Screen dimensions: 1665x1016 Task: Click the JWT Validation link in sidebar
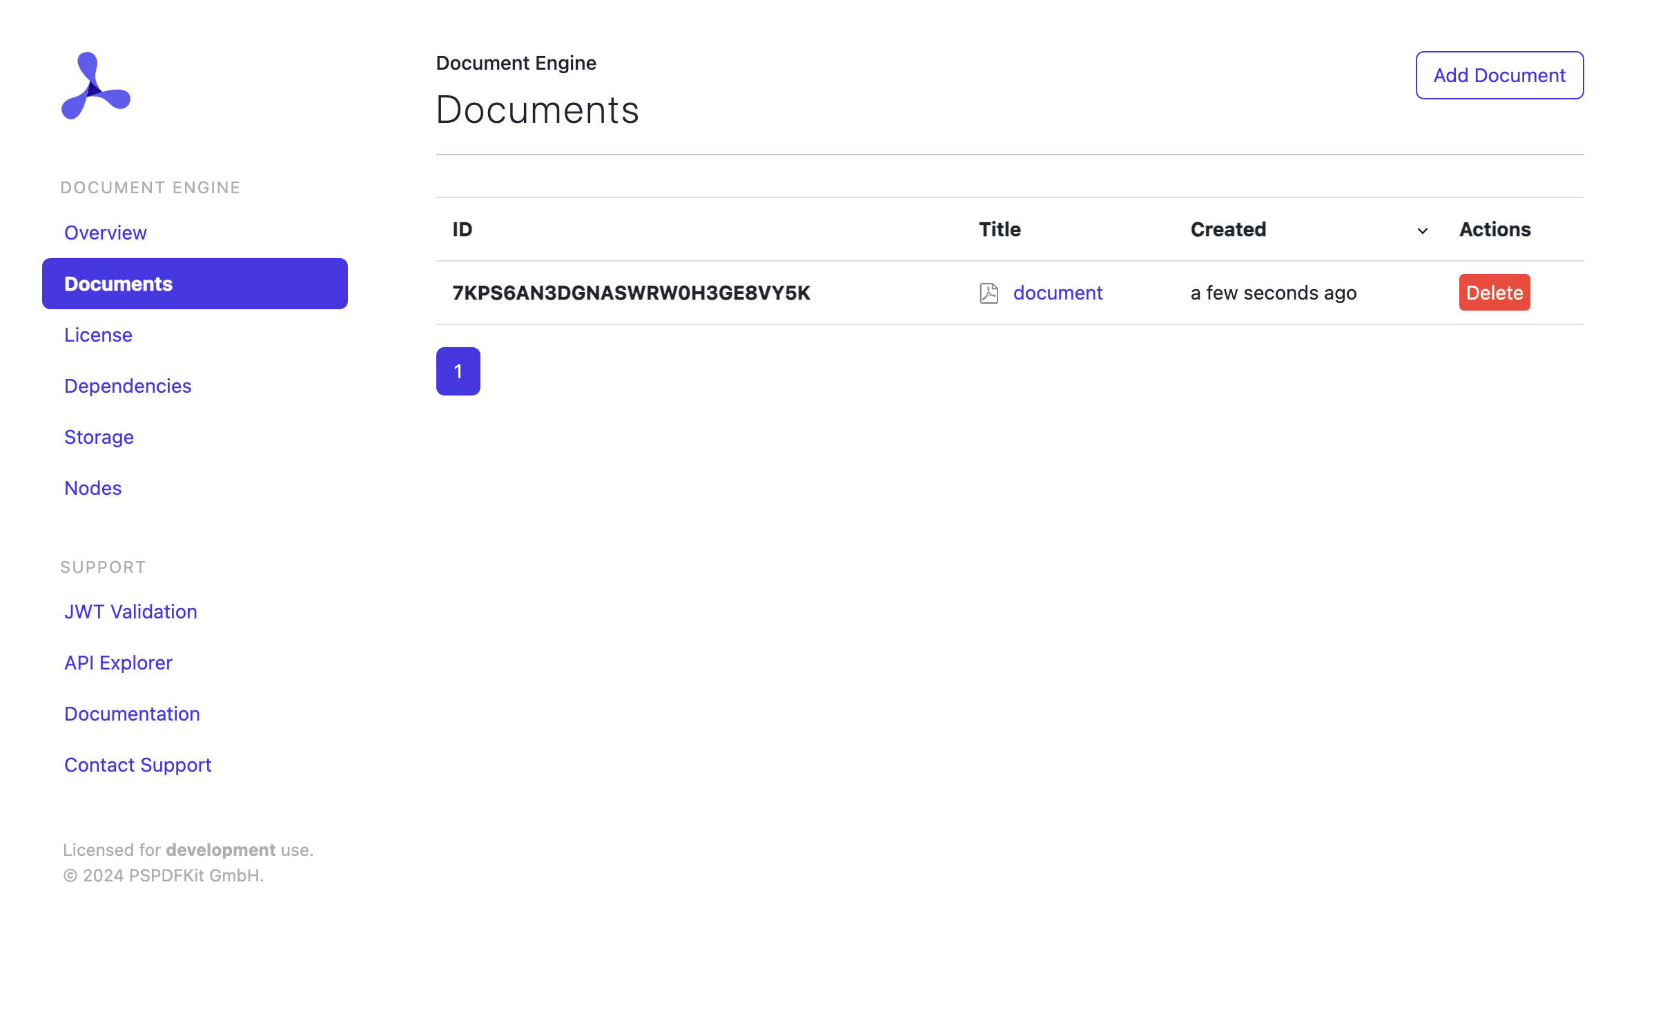click(130, 612)
